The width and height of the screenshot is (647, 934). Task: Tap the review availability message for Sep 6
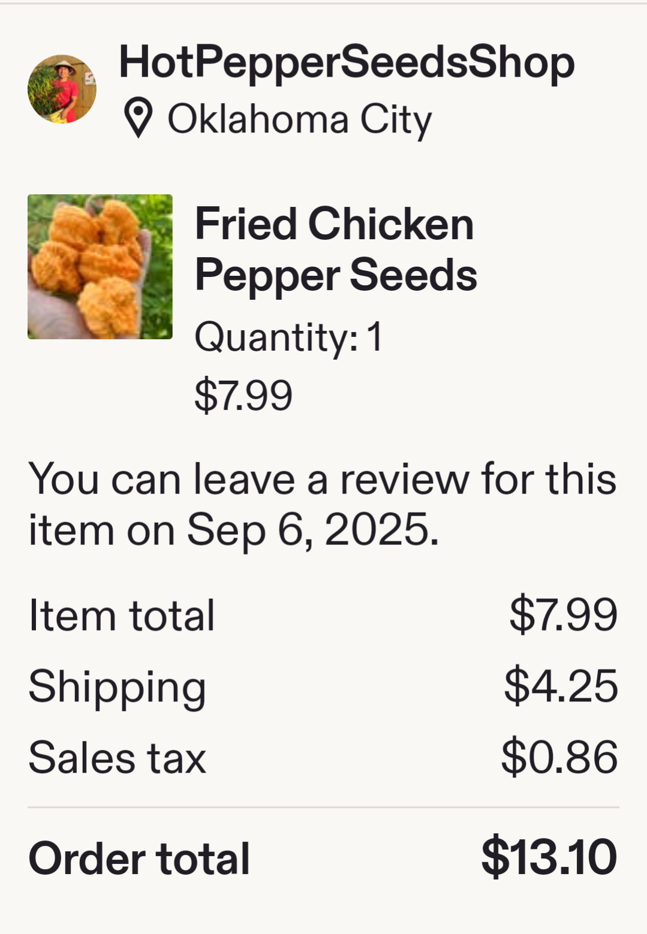coord(323,505)
